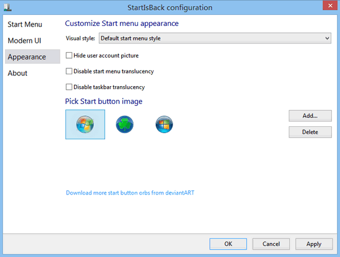The width and height of the screenshot is (340, 257).
Task: Switch to the Start Menu section
Action: click(x=25, y=24)
